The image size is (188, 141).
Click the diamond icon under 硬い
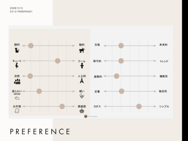click(82, 96)
